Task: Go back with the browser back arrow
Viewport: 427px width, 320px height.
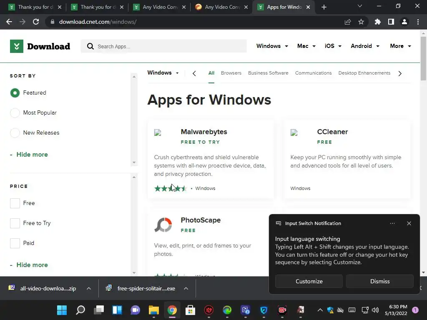Action: tap(9, 22)
